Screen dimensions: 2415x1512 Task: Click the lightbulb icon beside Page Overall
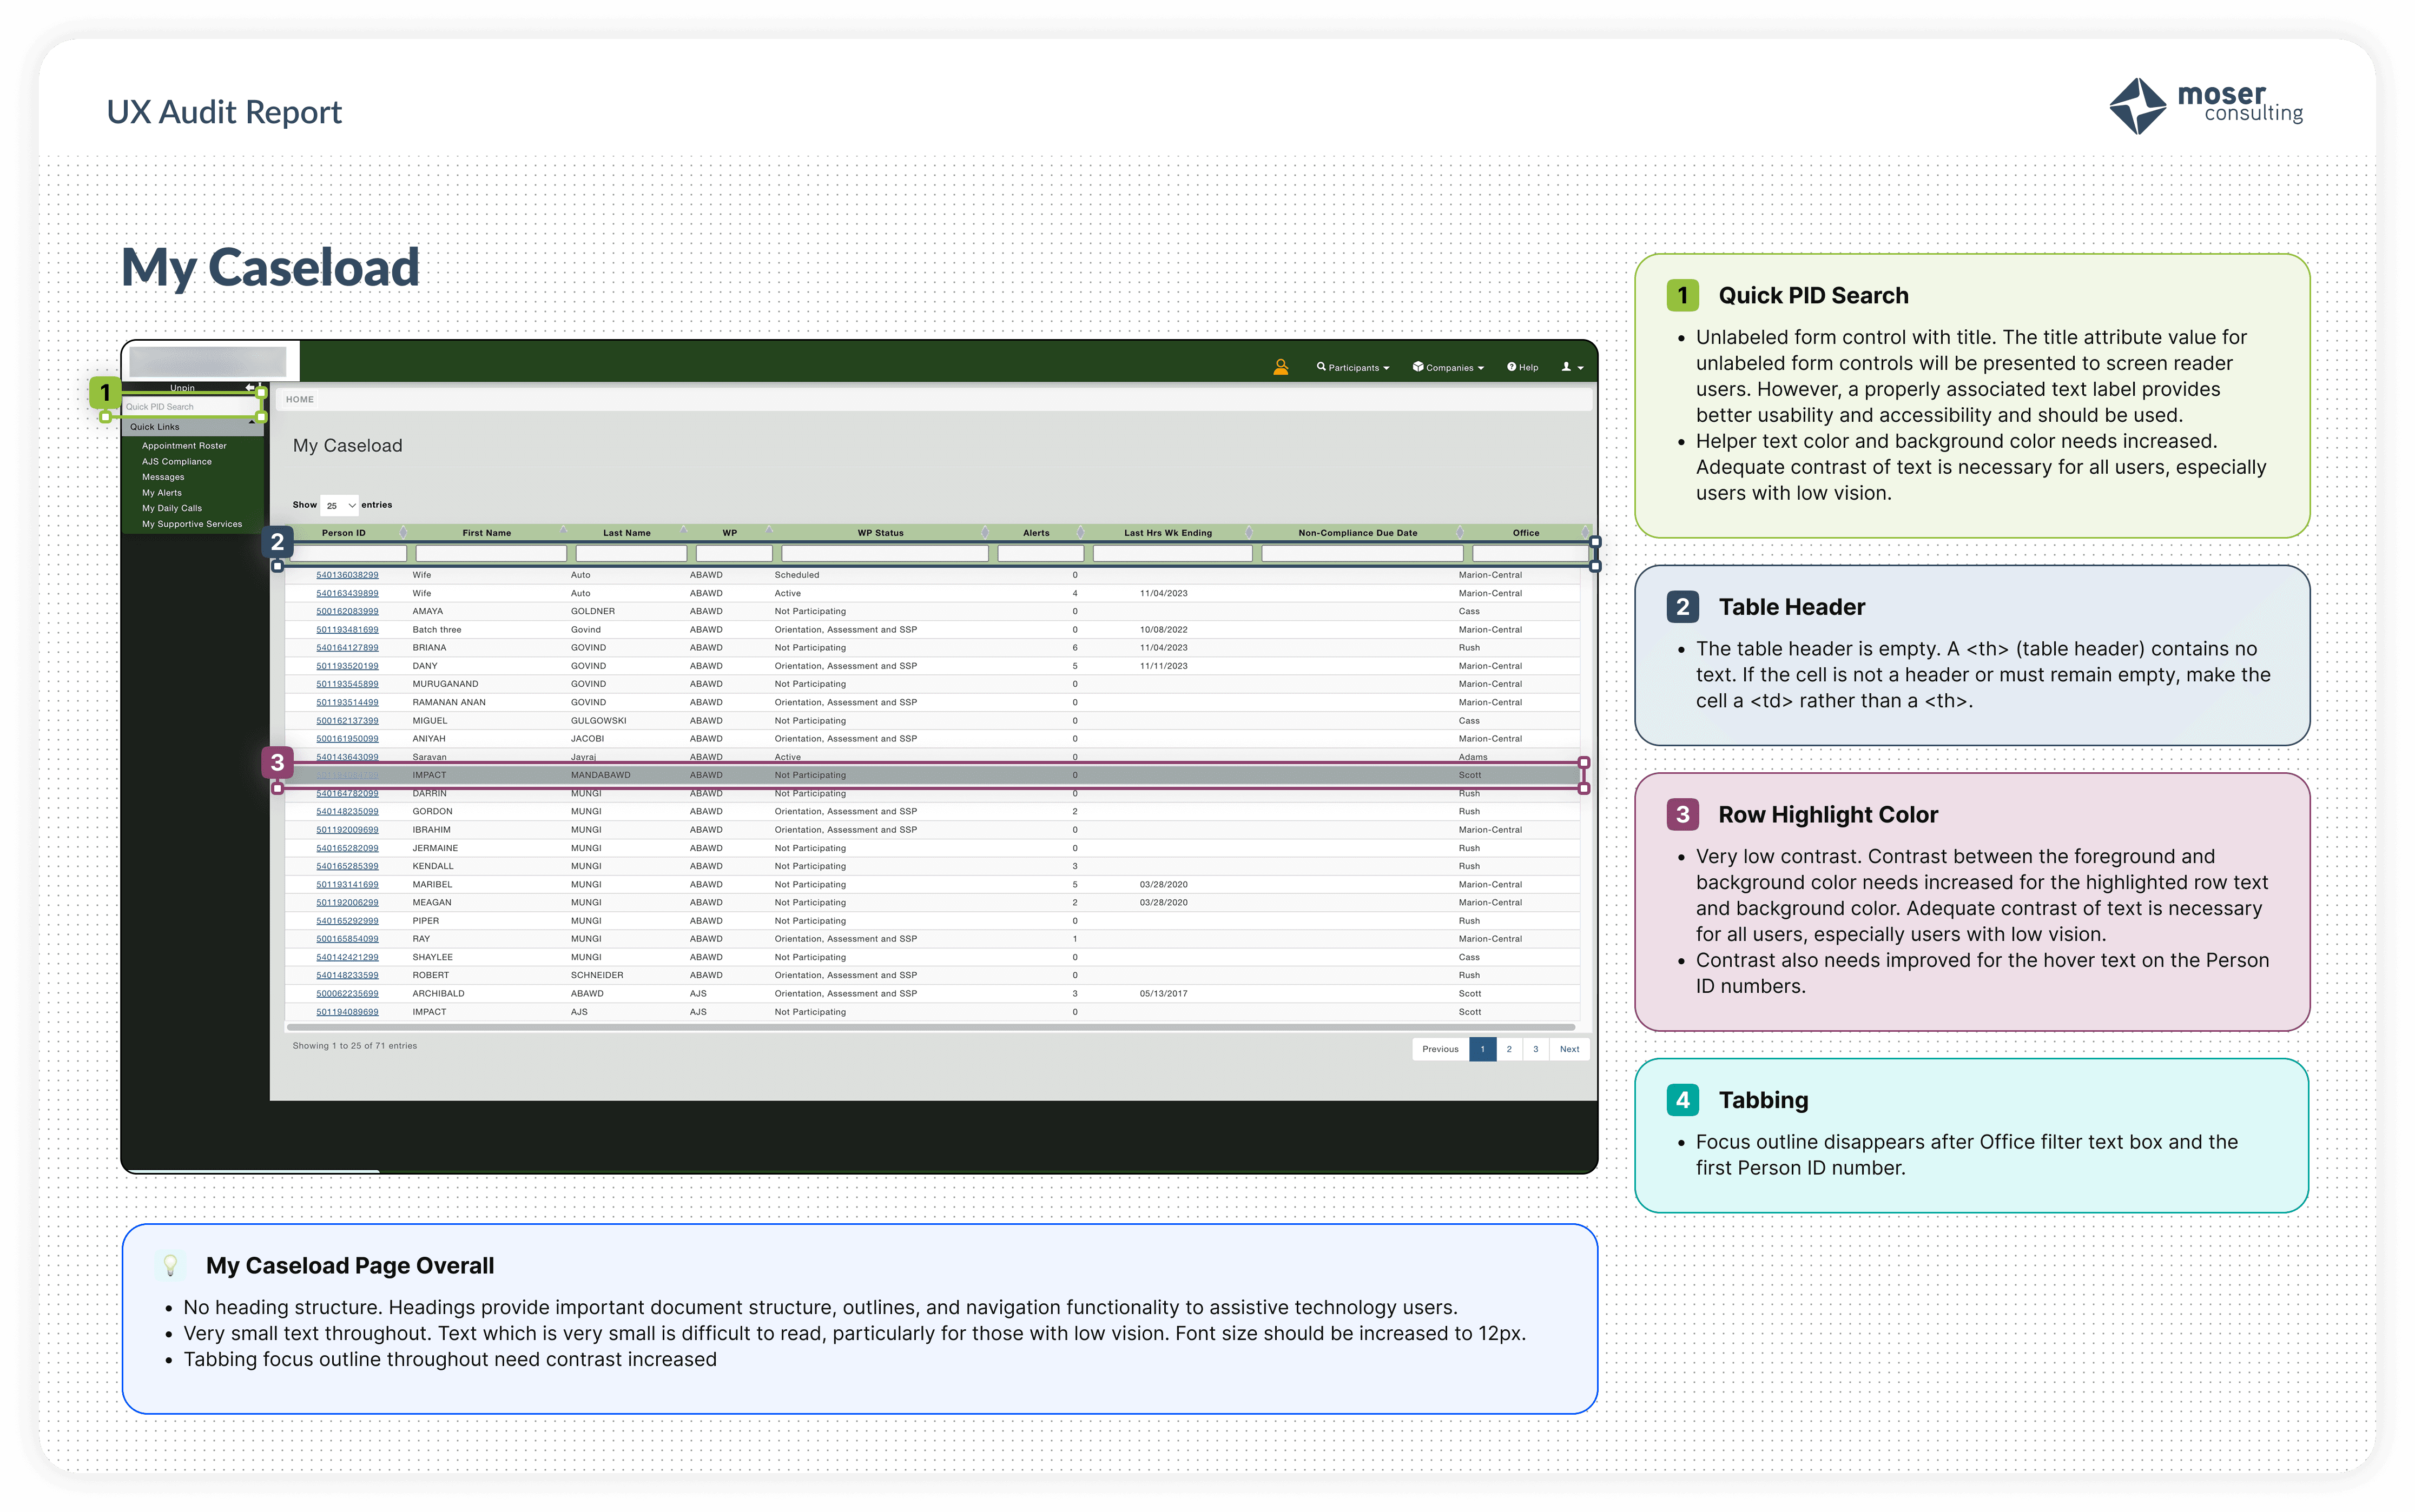pyautogui.click(x=171, y=1265)
